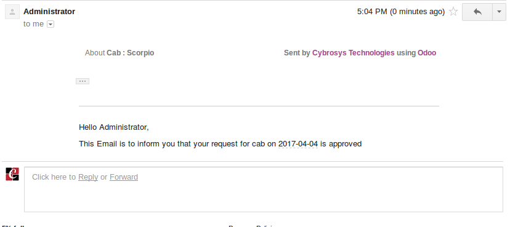This screenshot has height=227, width=518.
Task: Click the 'Cab : Scorpio' subject text
Action: click(x=130, y=53)
